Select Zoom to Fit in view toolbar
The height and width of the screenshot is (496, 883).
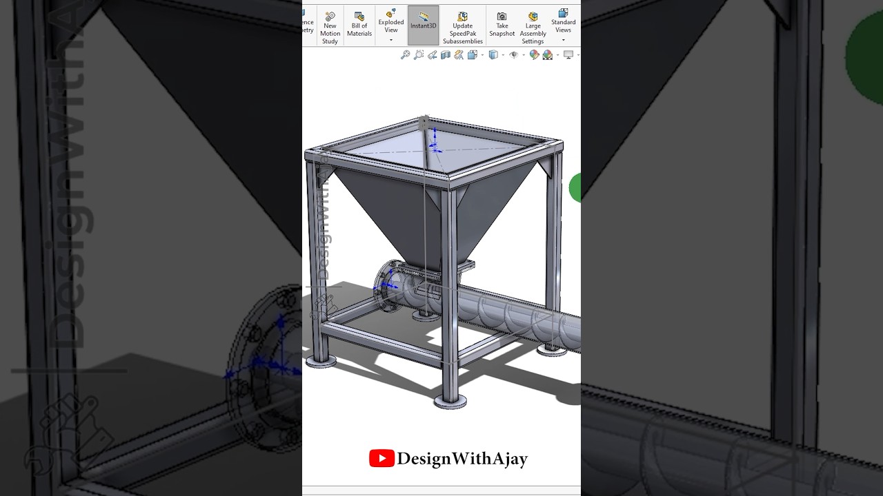click(406, 54)
